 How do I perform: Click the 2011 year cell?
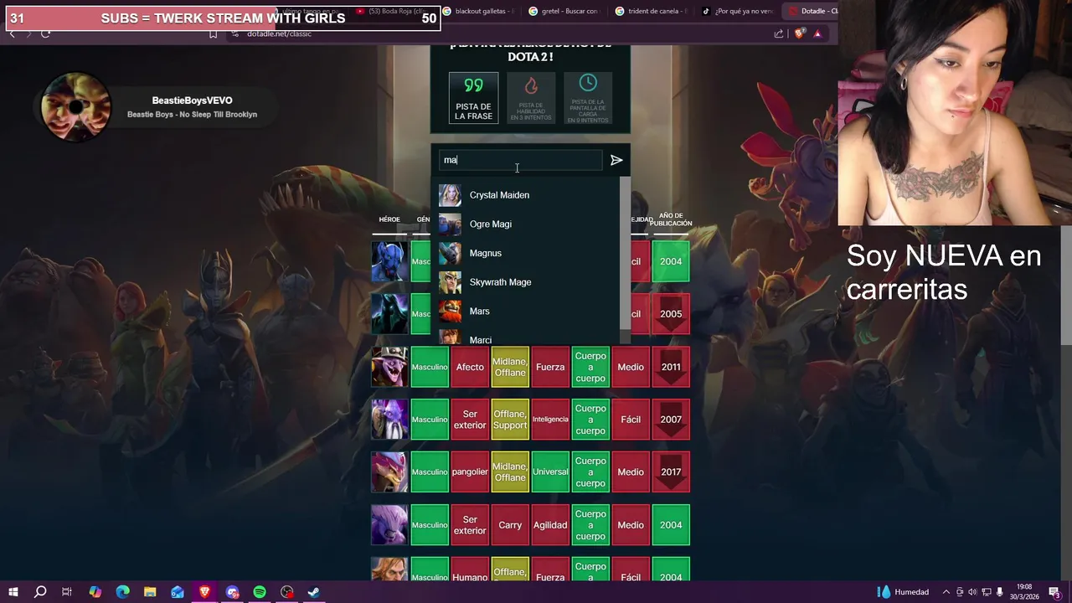coord(671,367)
